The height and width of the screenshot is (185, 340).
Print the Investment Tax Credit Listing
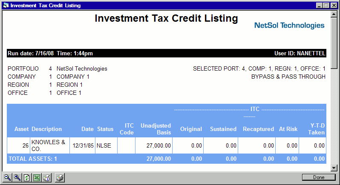click(60, 178)
